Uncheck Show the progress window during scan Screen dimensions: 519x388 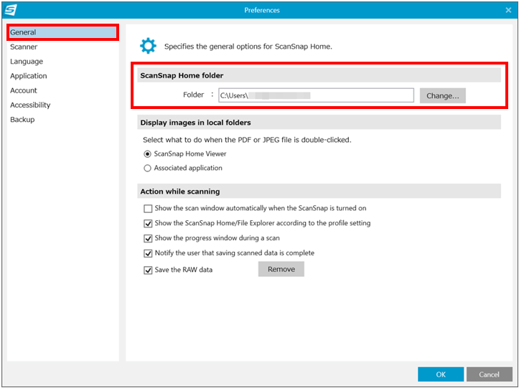coord(148,239)
